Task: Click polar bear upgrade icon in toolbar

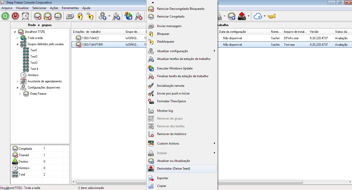Action: coord(231,16)
